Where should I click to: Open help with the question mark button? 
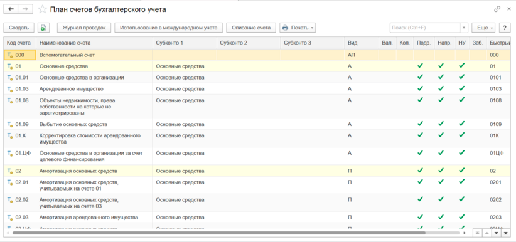[x=505, y=28]
